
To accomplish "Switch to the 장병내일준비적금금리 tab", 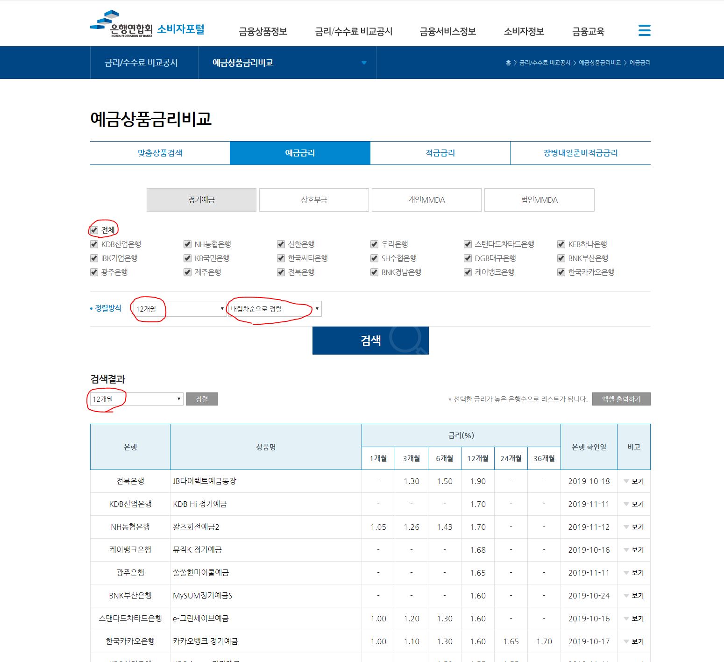I will [580, 153].
